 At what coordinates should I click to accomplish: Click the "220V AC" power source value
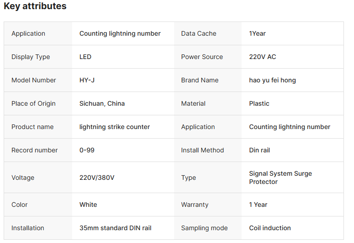pos(262,57)
